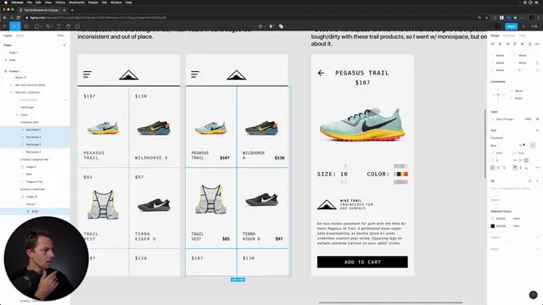This screenshot has width=543, height=305.
Task: Switch to the Code tab
Action: (522, 36)
